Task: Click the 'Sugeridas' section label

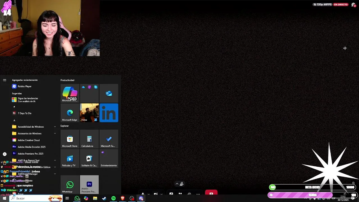Action: pos(17,93)
